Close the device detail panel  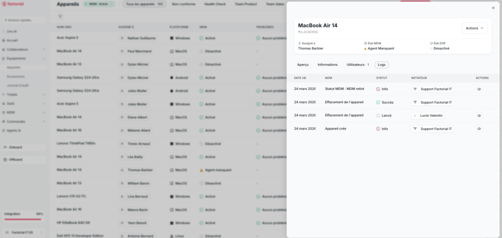[493, 8]
